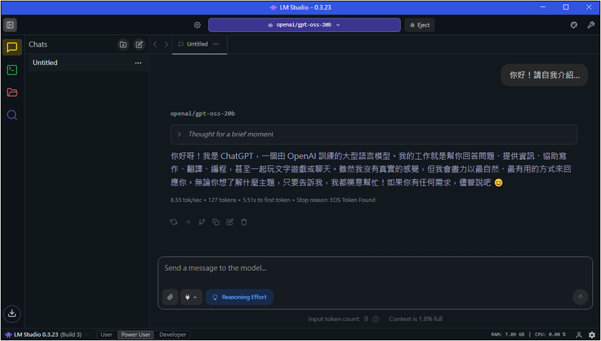Click the RAM: 7.09 GB indicator
Screen dimensions: 601x341
coord(507,335)
